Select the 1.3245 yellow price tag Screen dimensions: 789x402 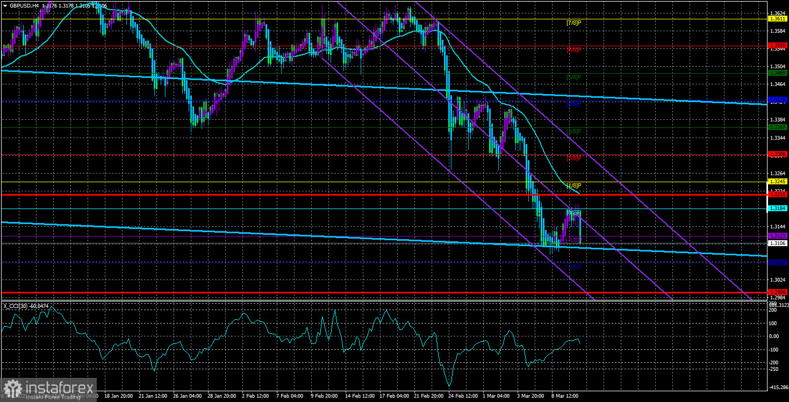tap(778, 182)
